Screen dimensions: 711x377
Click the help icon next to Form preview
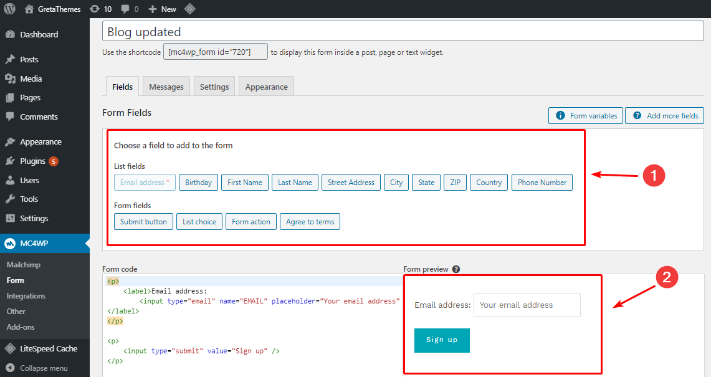[457, 269]
